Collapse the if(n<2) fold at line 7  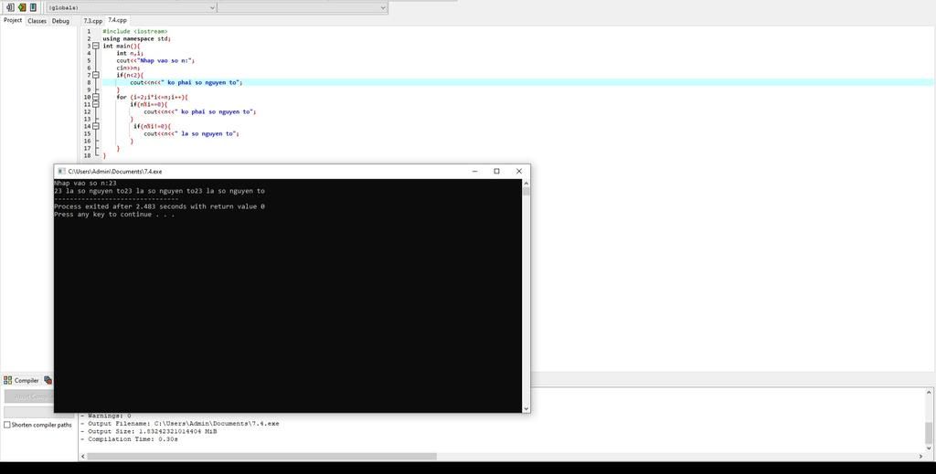click(x=96, y=75)
